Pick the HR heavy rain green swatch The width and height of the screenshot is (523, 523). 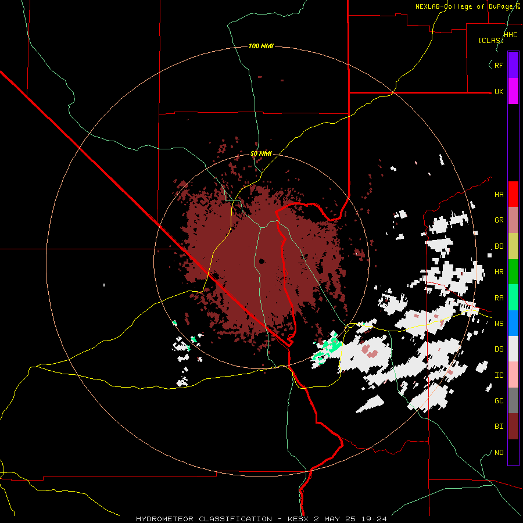(x=513, y=272)
